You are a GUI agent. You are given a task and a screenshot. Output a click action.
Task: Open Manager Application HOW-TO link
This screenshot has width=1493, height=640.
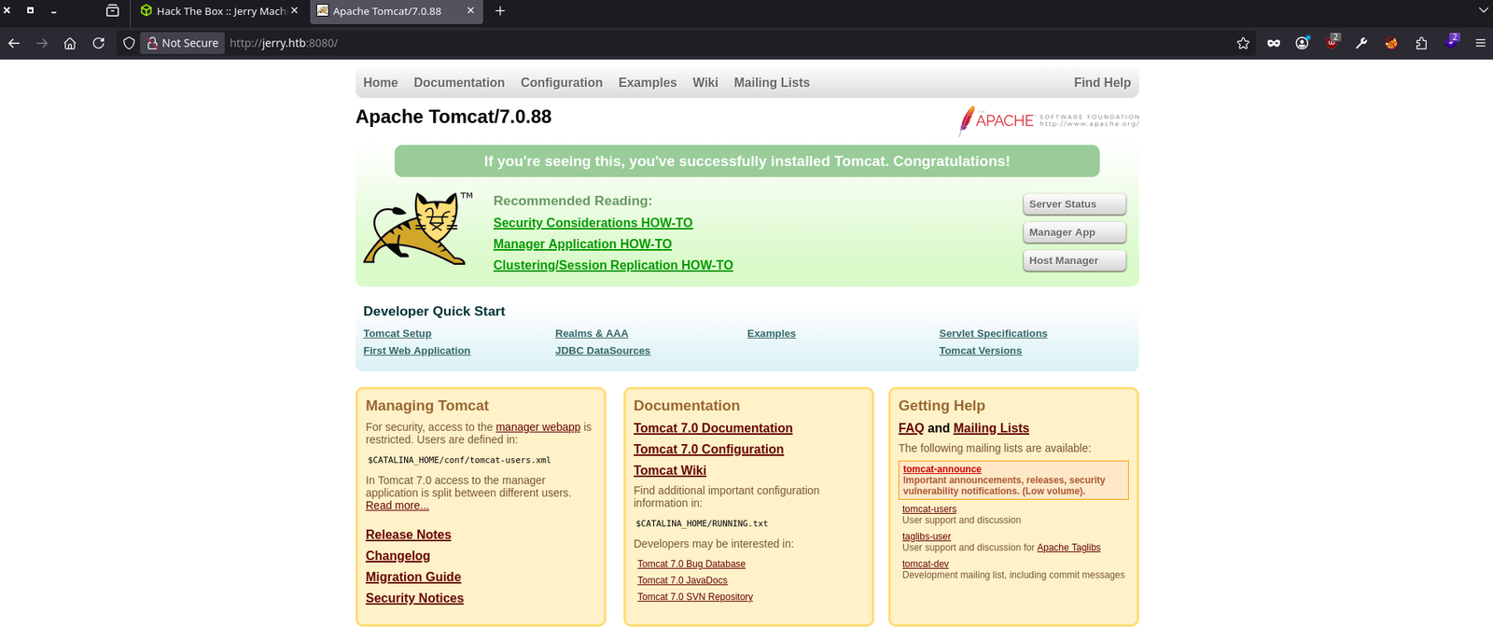click(x=582, y=244)
